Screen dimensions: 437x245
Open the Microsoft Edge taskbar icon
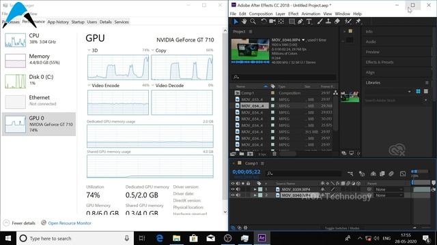coord(160,238)
